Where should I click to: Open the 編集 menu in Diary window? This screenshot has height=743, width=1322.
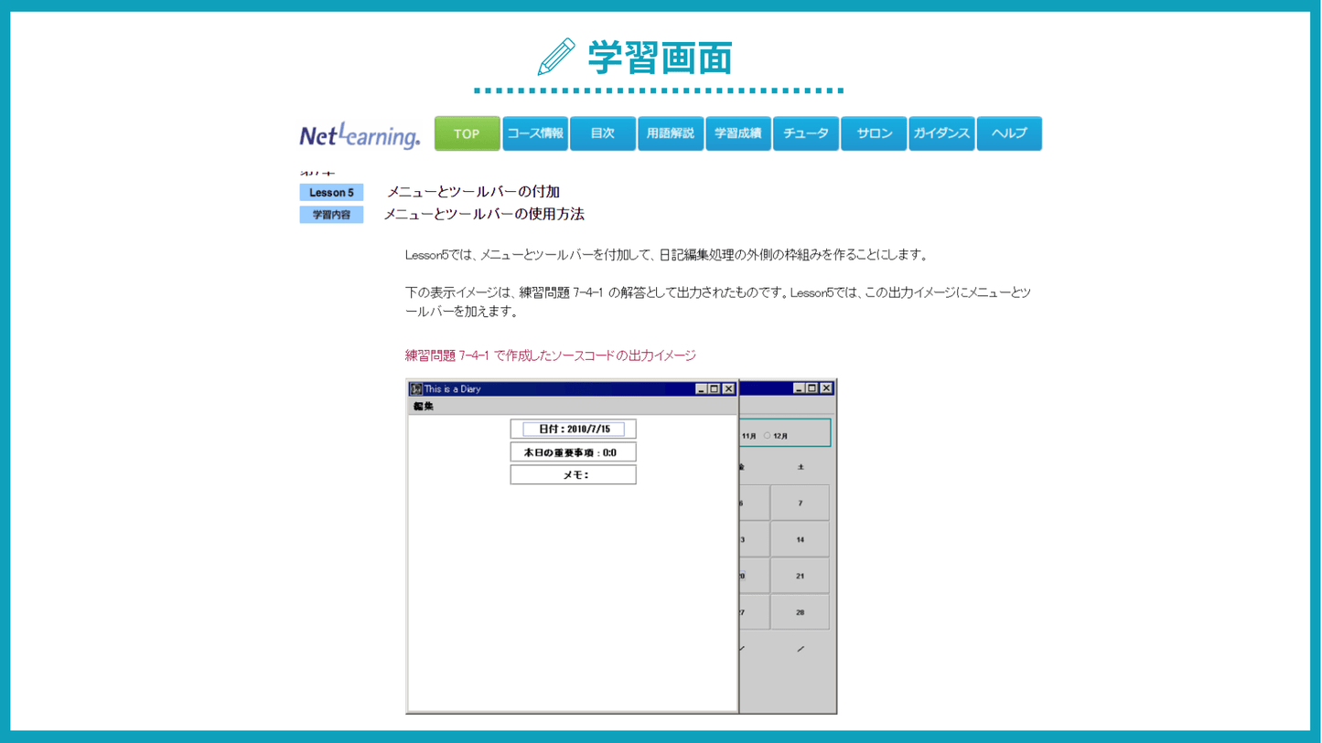click(x=424, y=407)
